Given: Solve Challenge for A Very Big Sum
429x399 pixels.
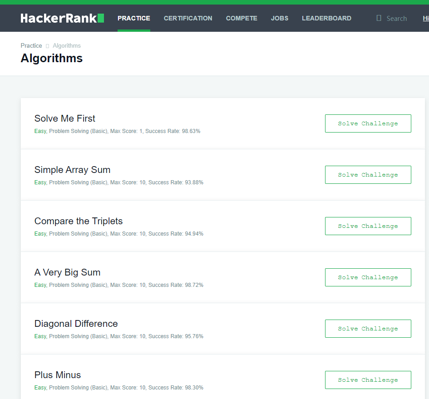Looking at the screenshot, I should [368, 277].
